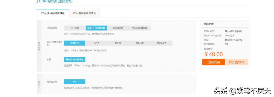Viewport: 274px width, 97px height.
Task: Click the 配置费用 label in the summary
Action: point(208,48)
